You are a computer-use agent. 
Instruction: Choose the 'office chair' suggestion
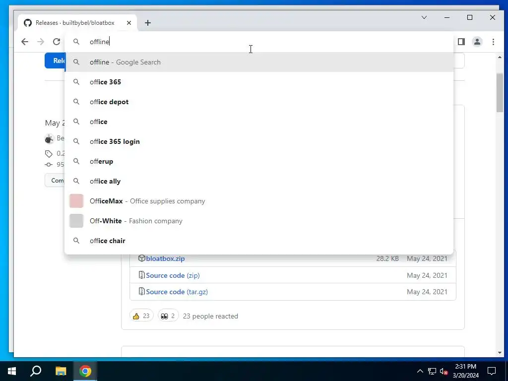(x=259, y=241)
